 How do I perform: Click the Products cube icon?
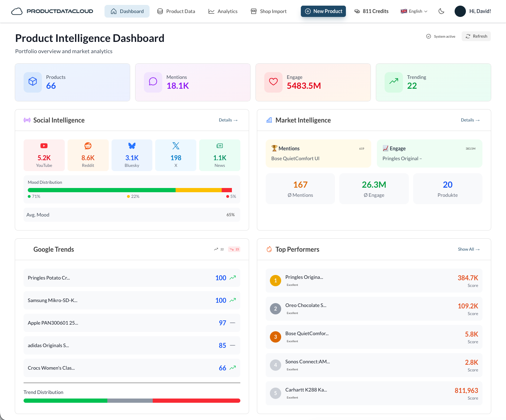(x=33, y=82)
